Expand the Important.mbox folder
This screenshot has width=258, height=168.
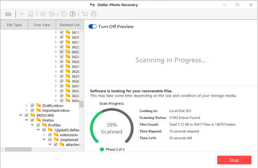pyautogui.click(x=26, y=110)
